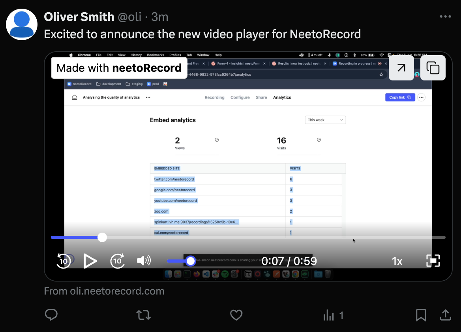The height and width of the screenshot is (332, 461).
Task: Switch to the Recording tab
Action: pyautogui.click(x=214, y=97)
